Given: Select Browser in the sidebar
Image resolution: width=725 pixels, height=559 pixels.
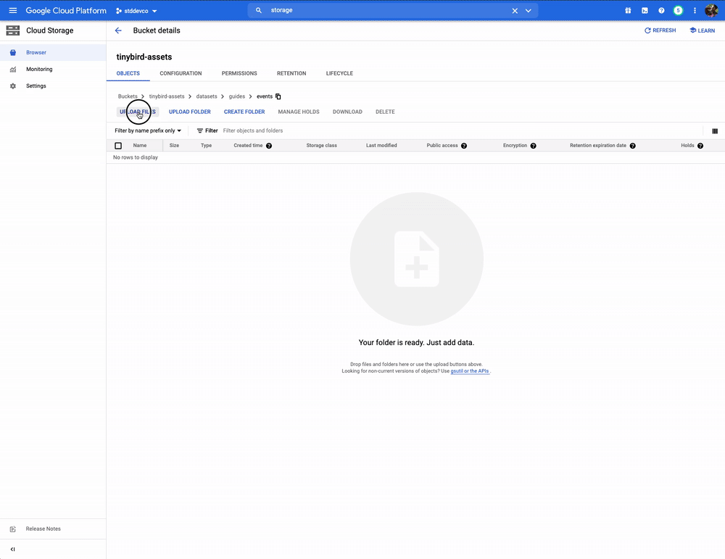Looking at the screenshot, I should tap(53, 53).
